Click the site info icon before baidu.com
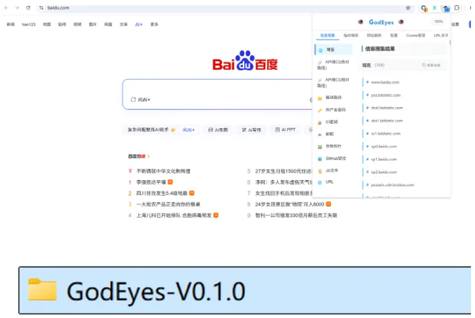 (41, 8)
